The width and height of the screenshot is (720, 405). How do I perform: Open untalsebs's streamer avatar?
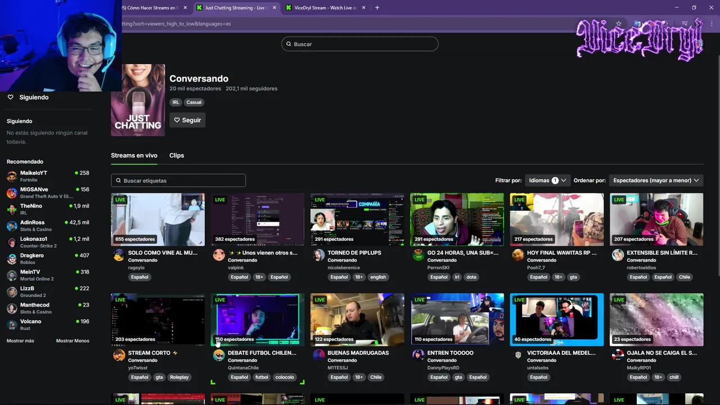pos(518,355)
